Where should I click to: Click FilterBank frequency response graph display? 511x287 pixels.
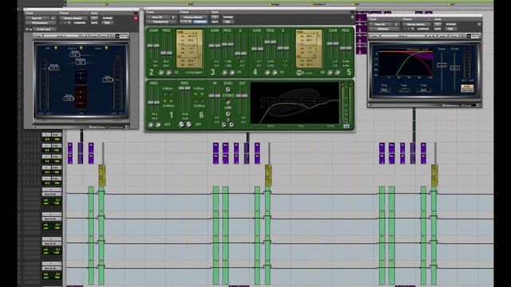pyautogui.click(x=295, y=103)
